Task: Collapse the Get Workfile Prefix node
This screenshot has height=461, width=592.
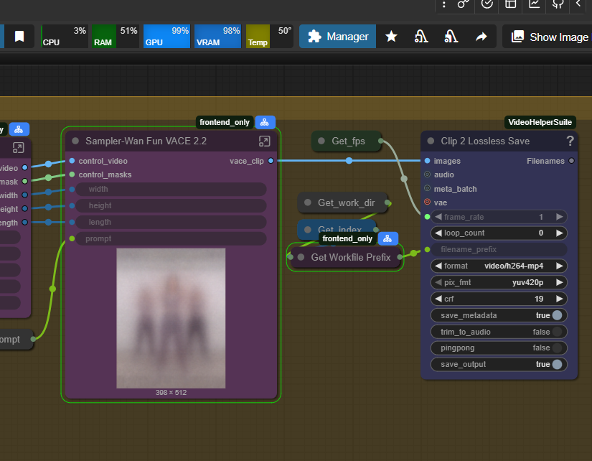Action: (x=301, y=257)
